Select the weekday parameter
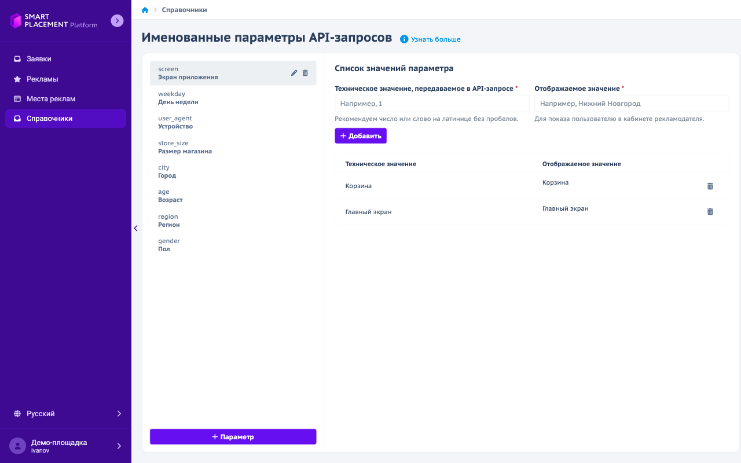 [x=233, y=98]
